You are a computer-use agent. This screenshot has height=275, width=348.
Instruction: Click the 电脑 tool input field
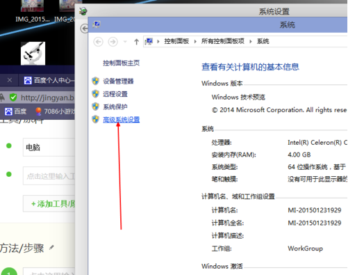tap(49, 148)
